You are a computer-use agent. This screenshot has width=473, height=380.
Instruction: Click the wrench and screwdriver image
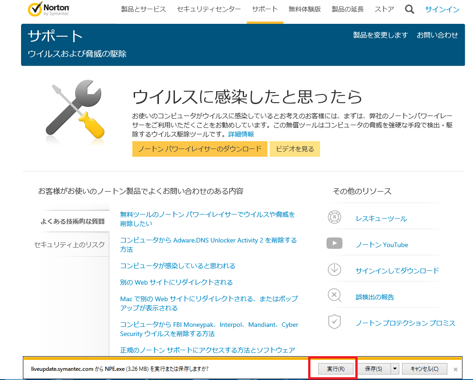point(75,110)
